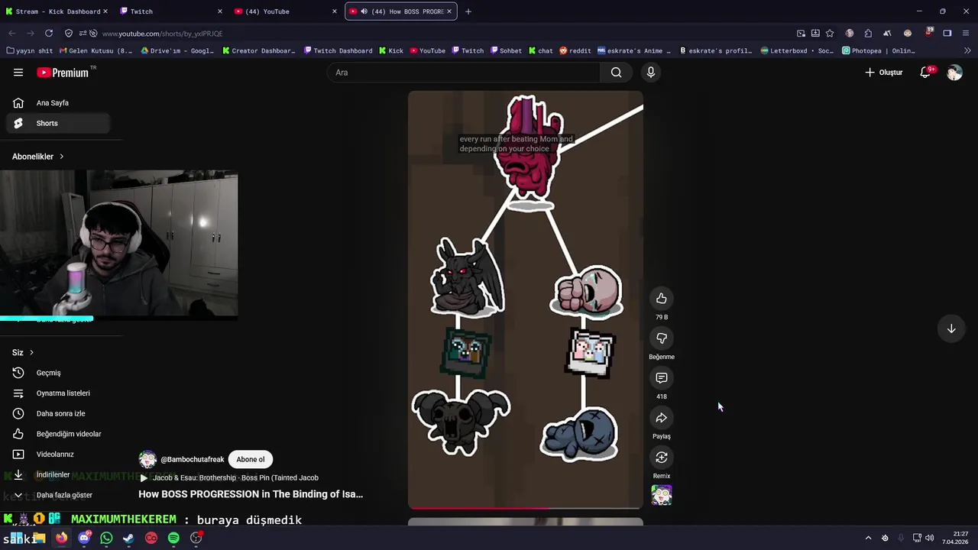Go back in browser history
This screenshot has height=550, width=978.
click(x=12, y=34)
